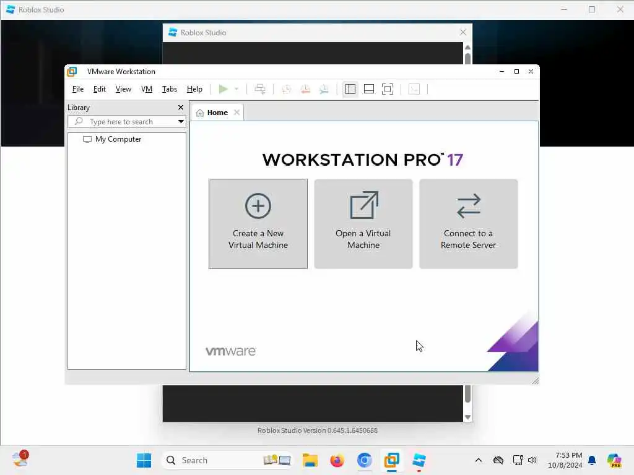This screenshot has height=475, width=634.
Task: Open the Snapshot Manager toolbar icon
Action: (x=324, y=89)
